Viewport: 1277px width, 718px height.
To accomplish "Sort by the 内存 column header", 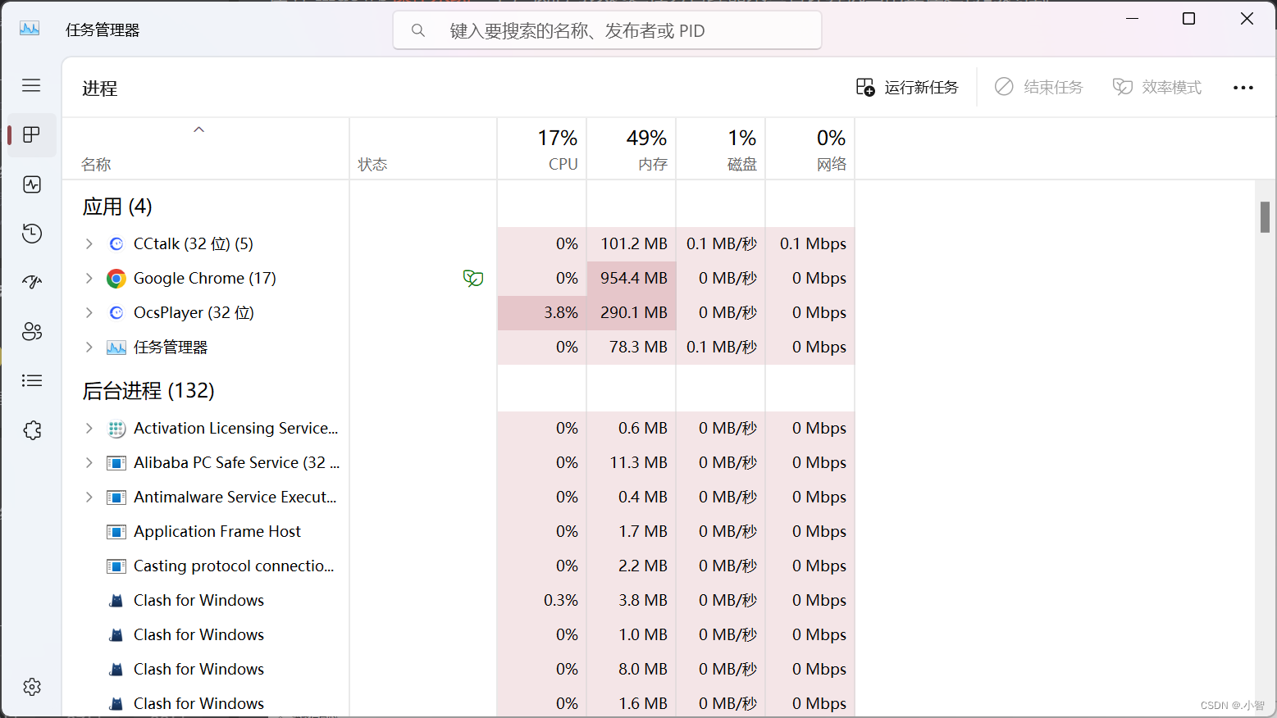I will coord(632,149).
